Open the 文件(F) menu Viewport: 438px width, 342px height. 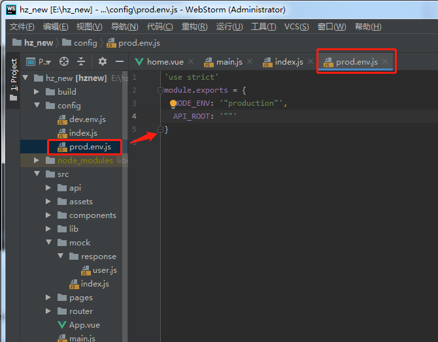coord(22,27)
